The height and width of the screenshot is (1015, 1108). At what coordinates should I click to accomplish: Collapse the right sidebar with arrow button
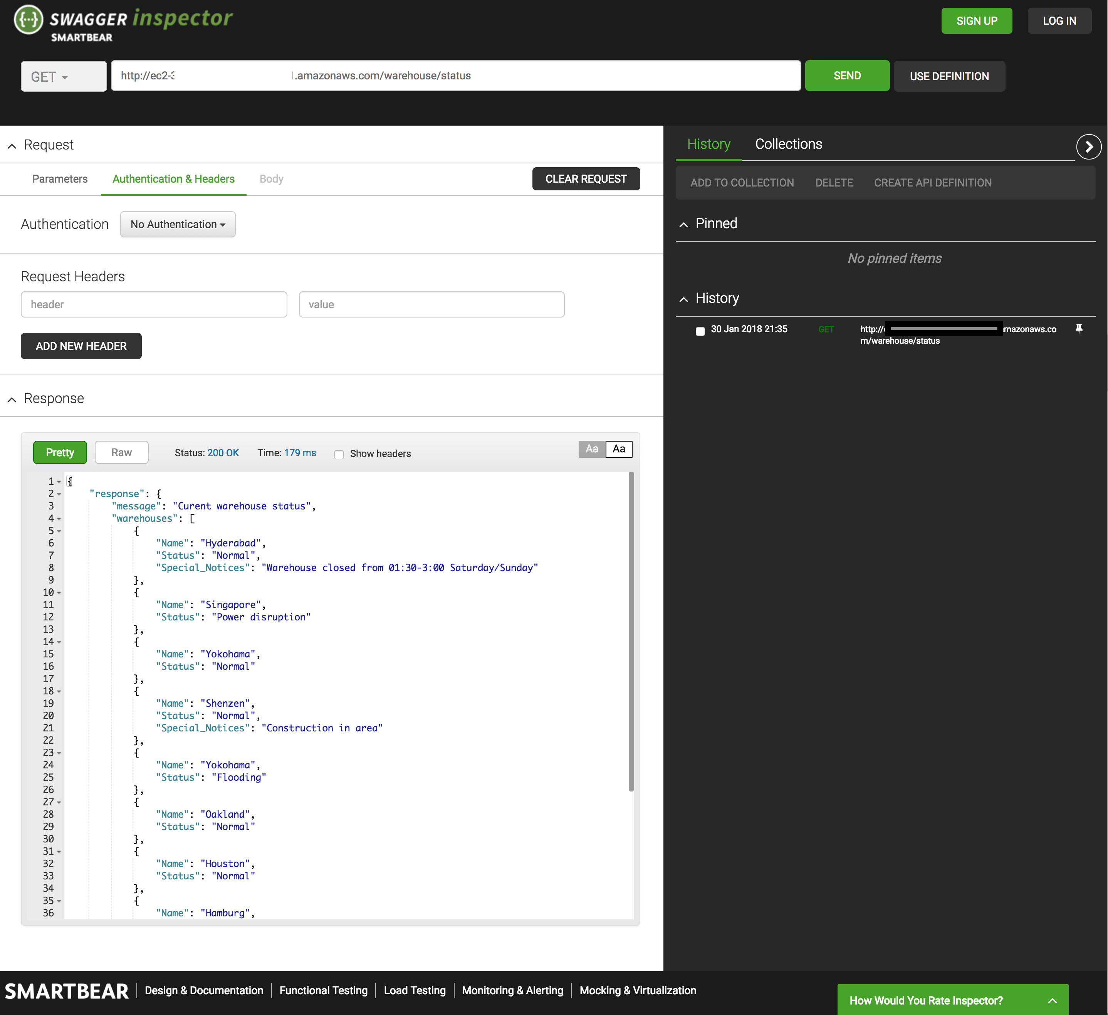coord(1088,147)
